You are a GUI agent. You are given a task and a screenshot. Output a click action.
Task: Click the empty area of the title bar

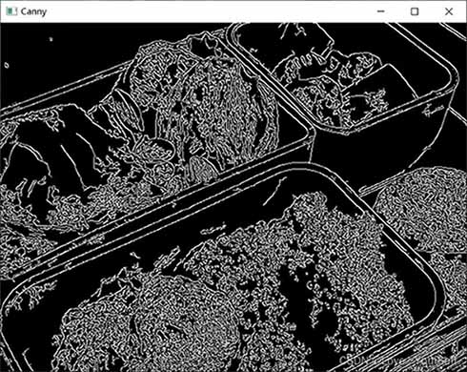point(207,11)
